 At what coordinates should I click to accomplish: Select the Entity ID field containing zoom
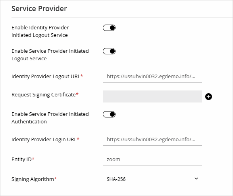click(x=152, y=159)
